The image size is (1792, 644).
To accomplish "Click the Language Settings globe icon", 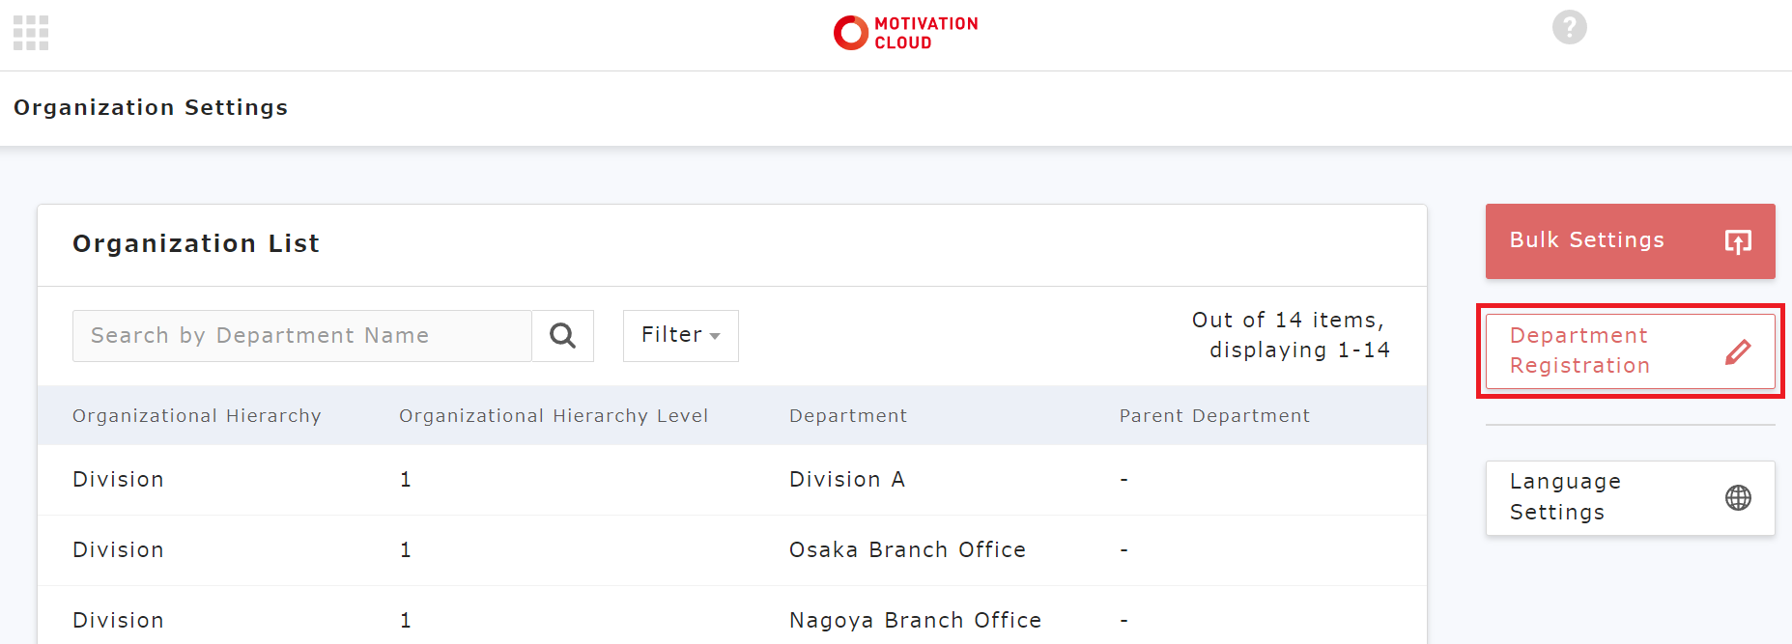I will point(1738,497).
